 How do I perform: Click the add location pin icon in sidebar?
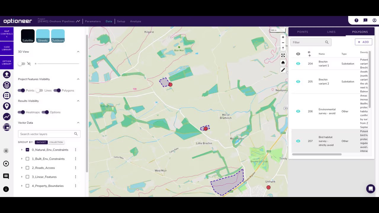tap(7, 106)
